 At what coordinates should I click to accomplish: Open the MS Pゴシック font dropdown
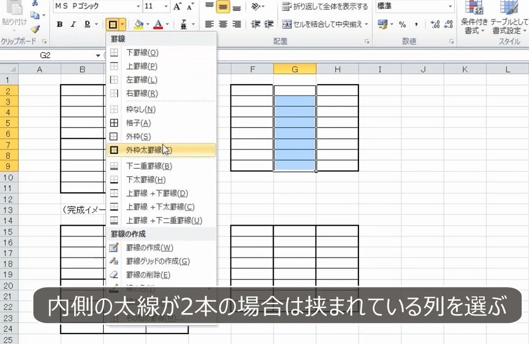[137, 6]
